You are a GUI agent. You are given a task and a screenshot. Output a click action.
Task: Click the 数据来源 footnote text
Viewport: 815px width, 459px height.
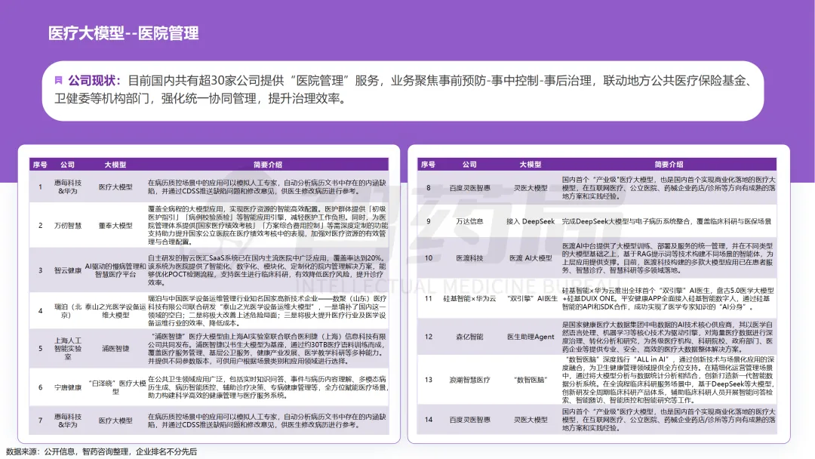click(x=101, y=451)
